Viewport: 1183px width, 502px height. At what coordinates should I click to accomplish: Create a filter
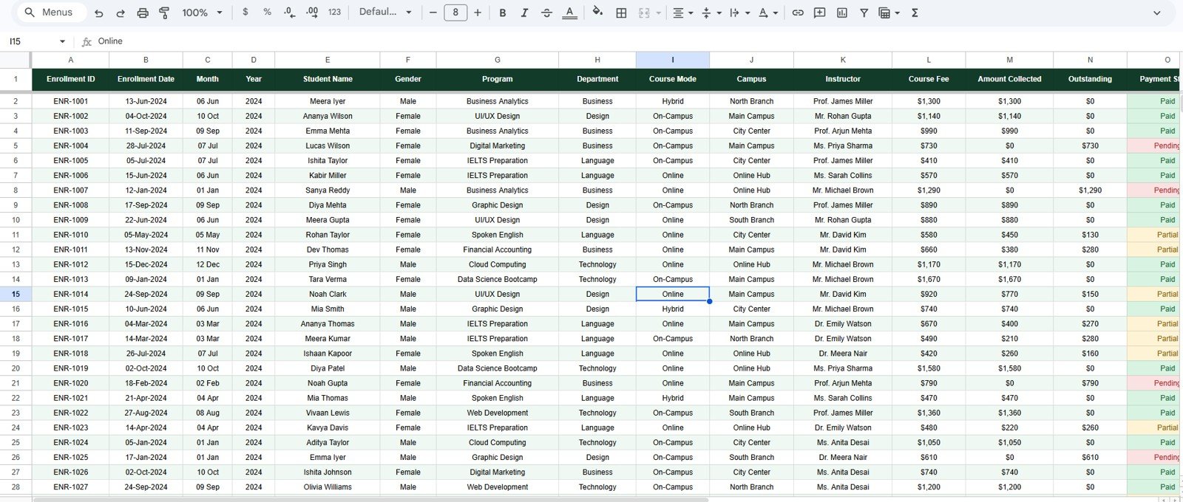(x=864, y=13)
